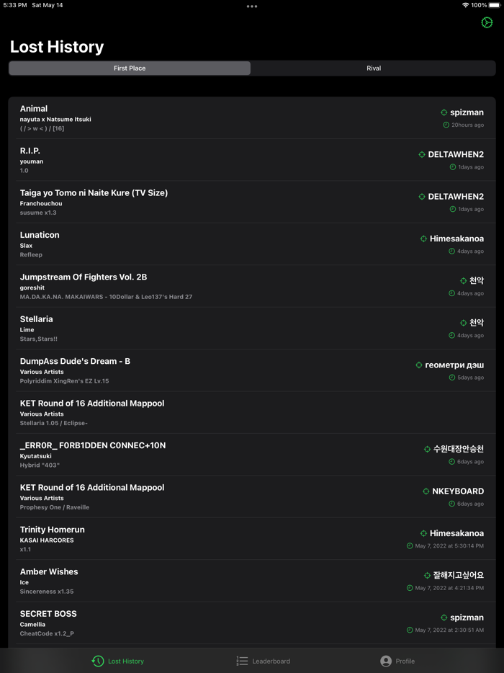
Task: Switch to the First Place segment
Action: click(130, 68)
